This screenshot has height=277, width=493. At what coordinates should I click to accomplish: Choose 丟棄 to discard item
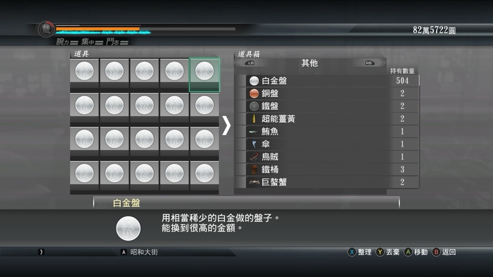pos(393,252)
